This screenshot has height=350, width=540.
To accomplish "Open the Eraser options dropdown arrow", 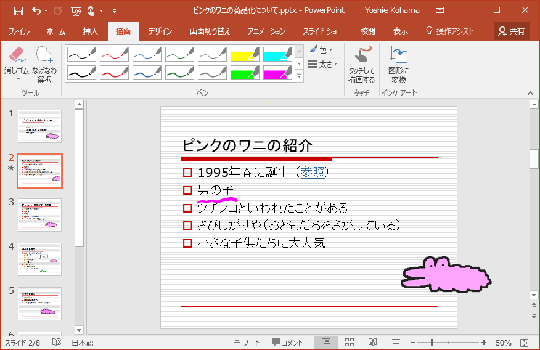I will [x=17, y=79].
